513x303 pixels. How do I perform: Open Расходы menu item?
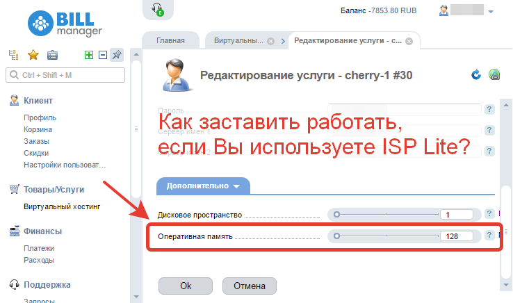tap(39, 260)
